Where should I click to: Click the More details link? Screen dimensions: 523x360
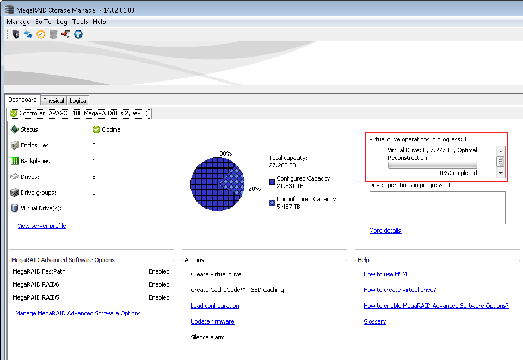coord(385,231)
